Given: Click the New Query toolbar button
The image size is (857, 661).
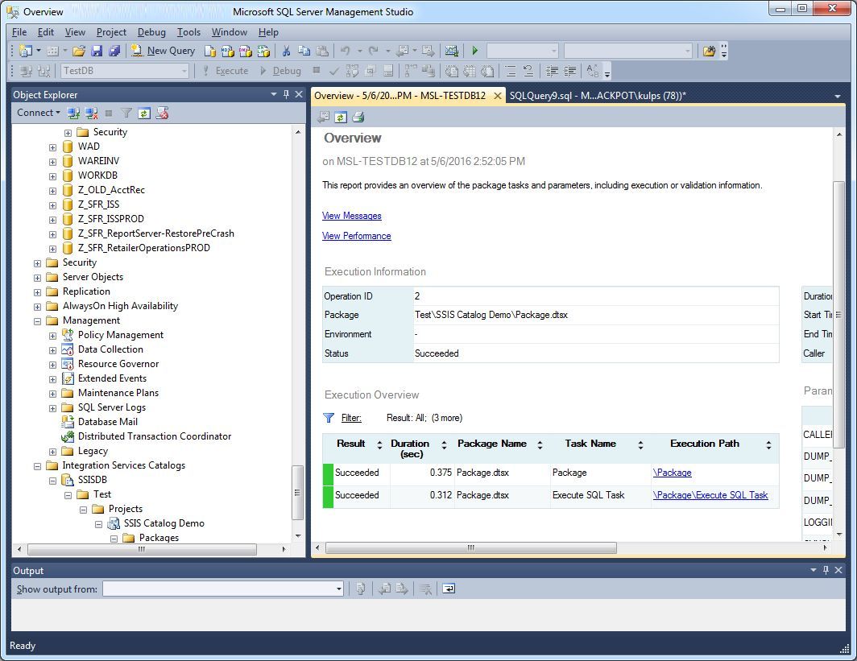Looking at the screenshot, I should pos(164,51).
